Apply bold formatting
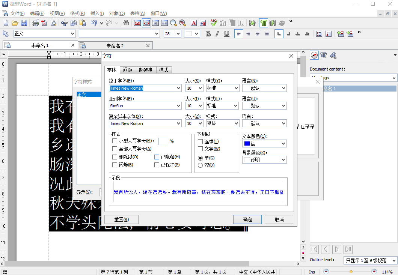 (x=208, y=34)
